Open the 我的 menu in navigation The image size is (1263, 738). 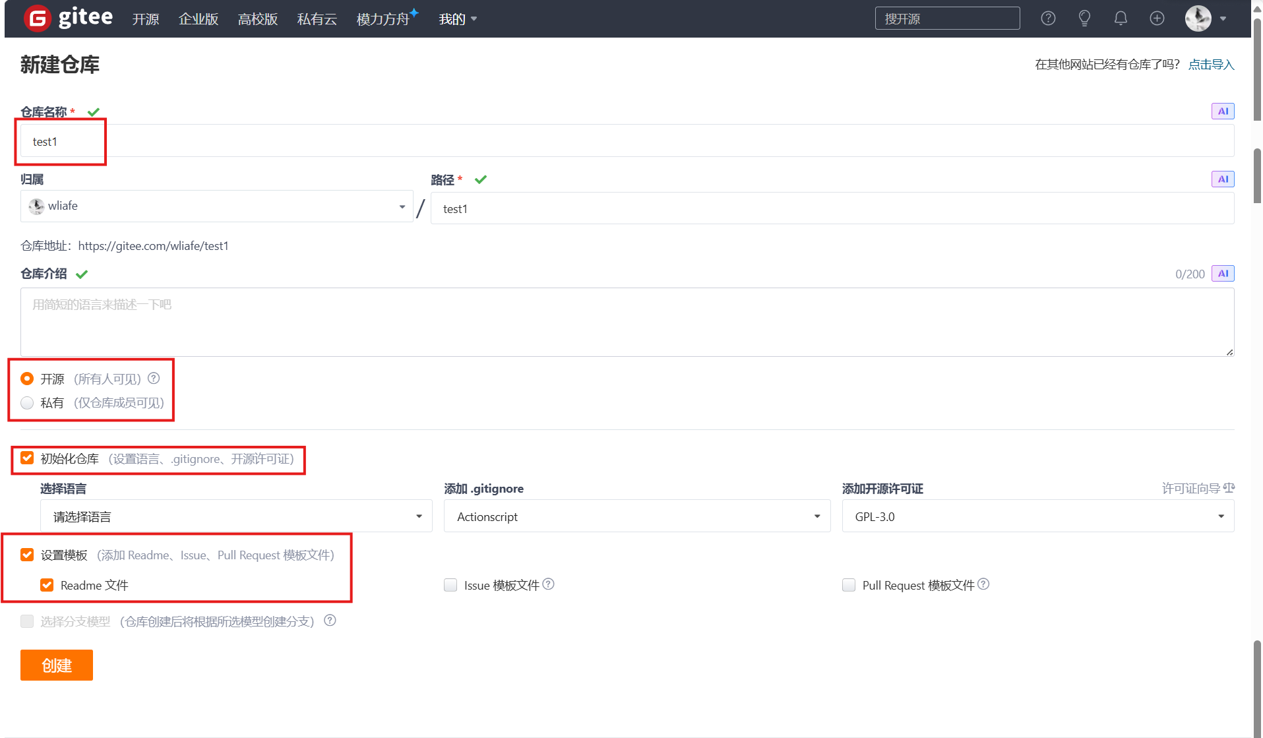457,19
